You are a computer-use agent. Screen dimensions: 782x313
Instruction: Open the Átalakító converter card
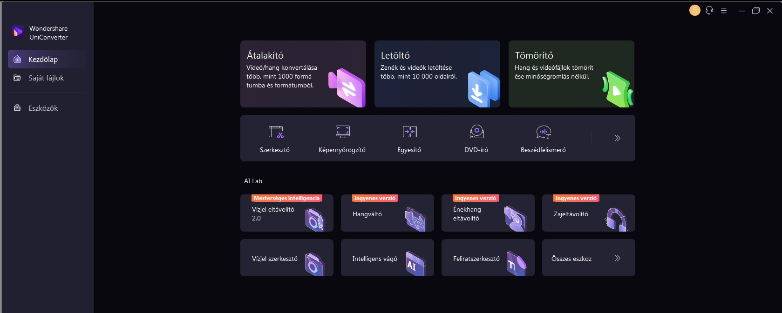pyautogui.click(x=303, y=74)
